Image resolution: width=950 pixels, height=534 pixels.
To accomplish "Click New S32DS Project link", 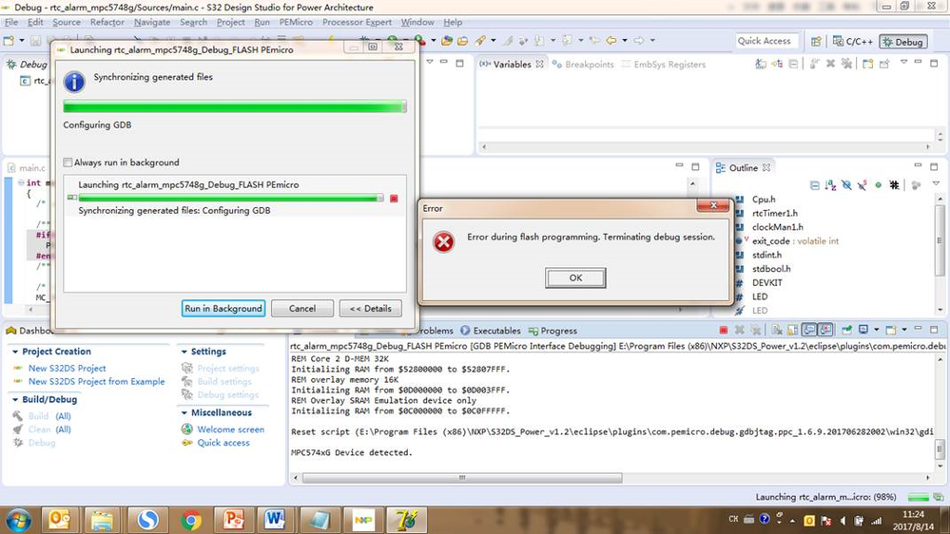I will coord(67,368).
